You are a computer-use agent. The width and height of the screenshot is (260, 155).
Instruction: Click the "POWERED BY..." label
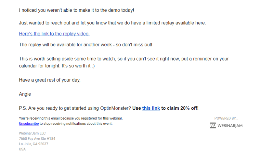pyautogui.click(x=226, y=118)
